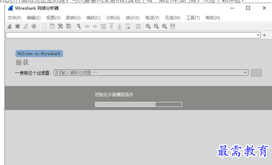The height and width of the screenshot is (165, 272).
Task: Close the Wireshark window
Action: coord(264,8)
